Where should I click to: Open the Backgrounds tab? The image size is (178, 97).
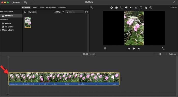51,7
